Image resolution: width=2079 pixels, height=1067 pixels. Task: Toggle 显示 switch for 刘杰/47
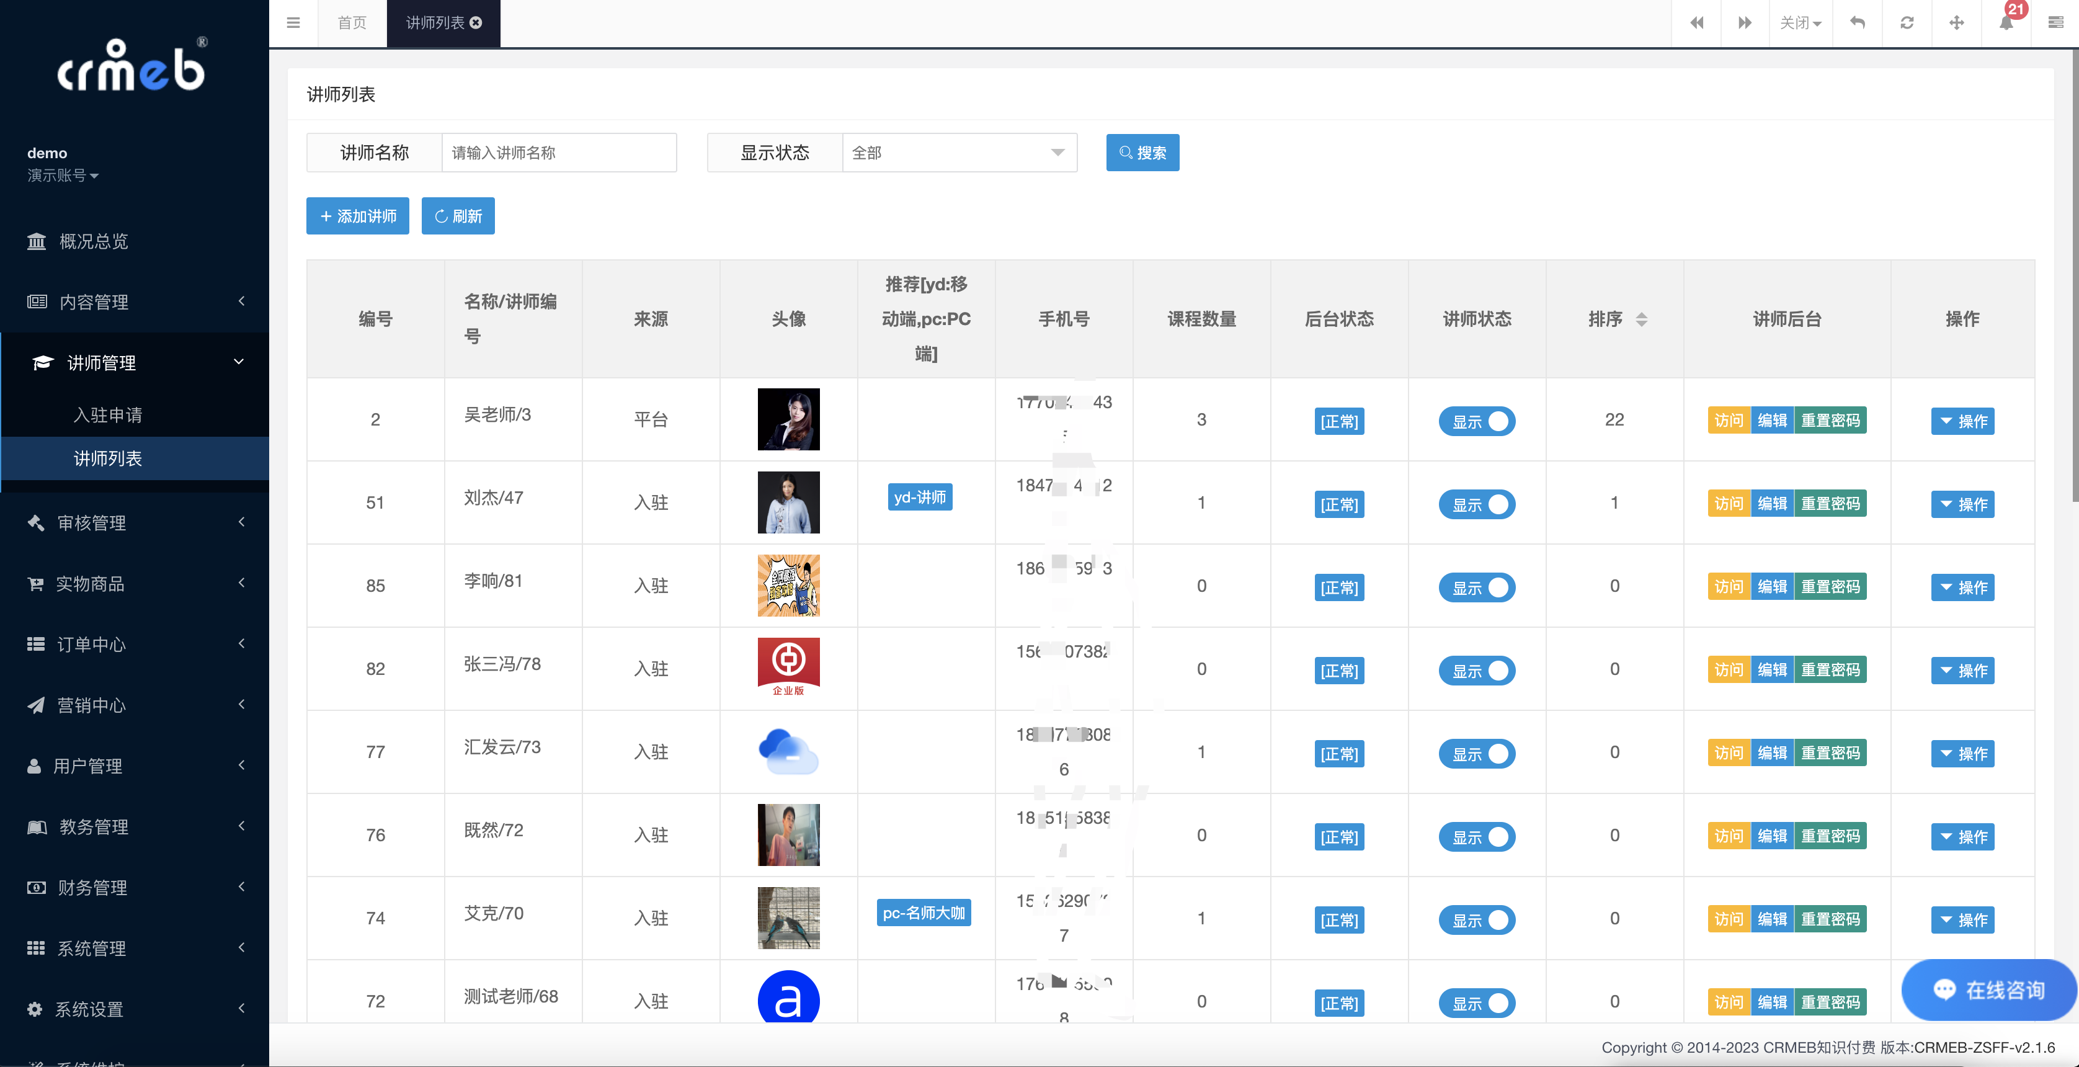coord(1477,504)
